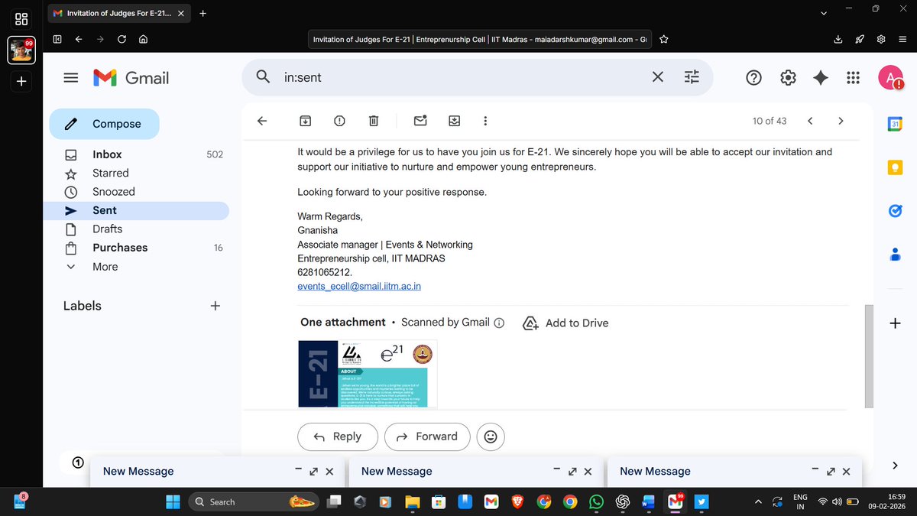
Task: Open WhatsApp from the taskbar
Action: [x=596, y=501]
